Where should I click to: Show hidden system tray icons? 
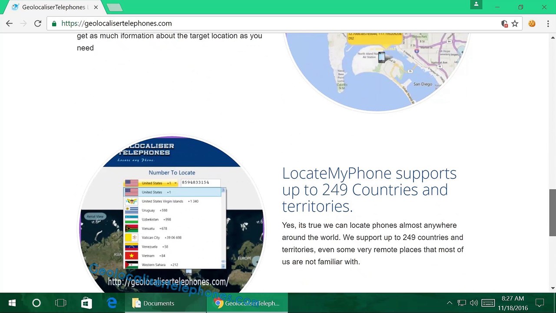pyautogui.click(x=450, y=303)
